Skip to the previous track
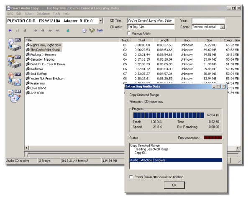 click(x=36, y=30)
